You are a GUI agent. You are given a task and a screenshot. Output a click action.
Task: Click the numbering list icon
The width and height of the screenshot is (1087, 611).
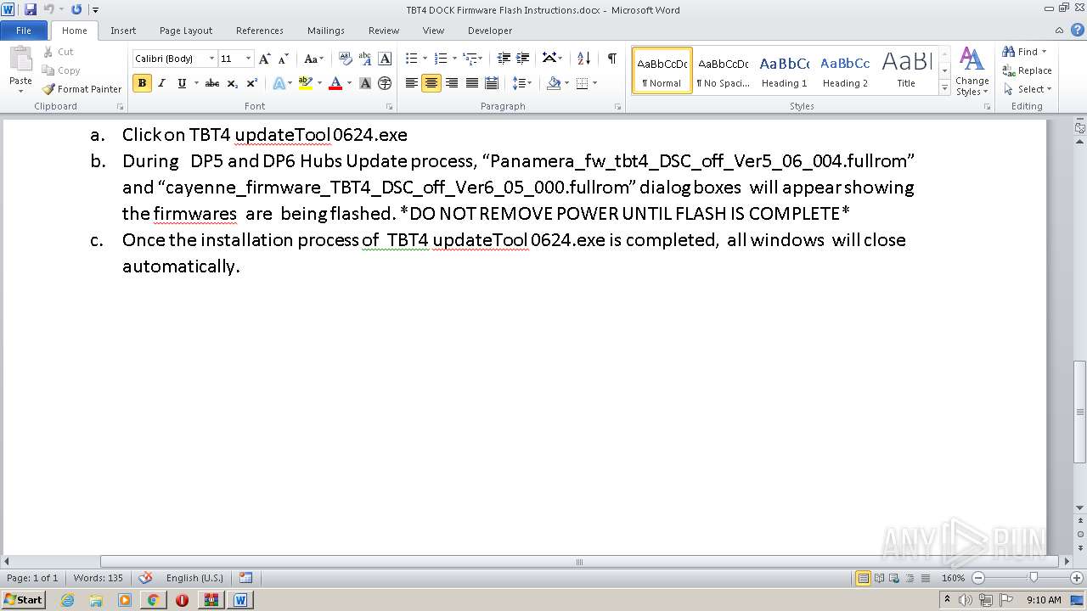click(x=441, y=59)
